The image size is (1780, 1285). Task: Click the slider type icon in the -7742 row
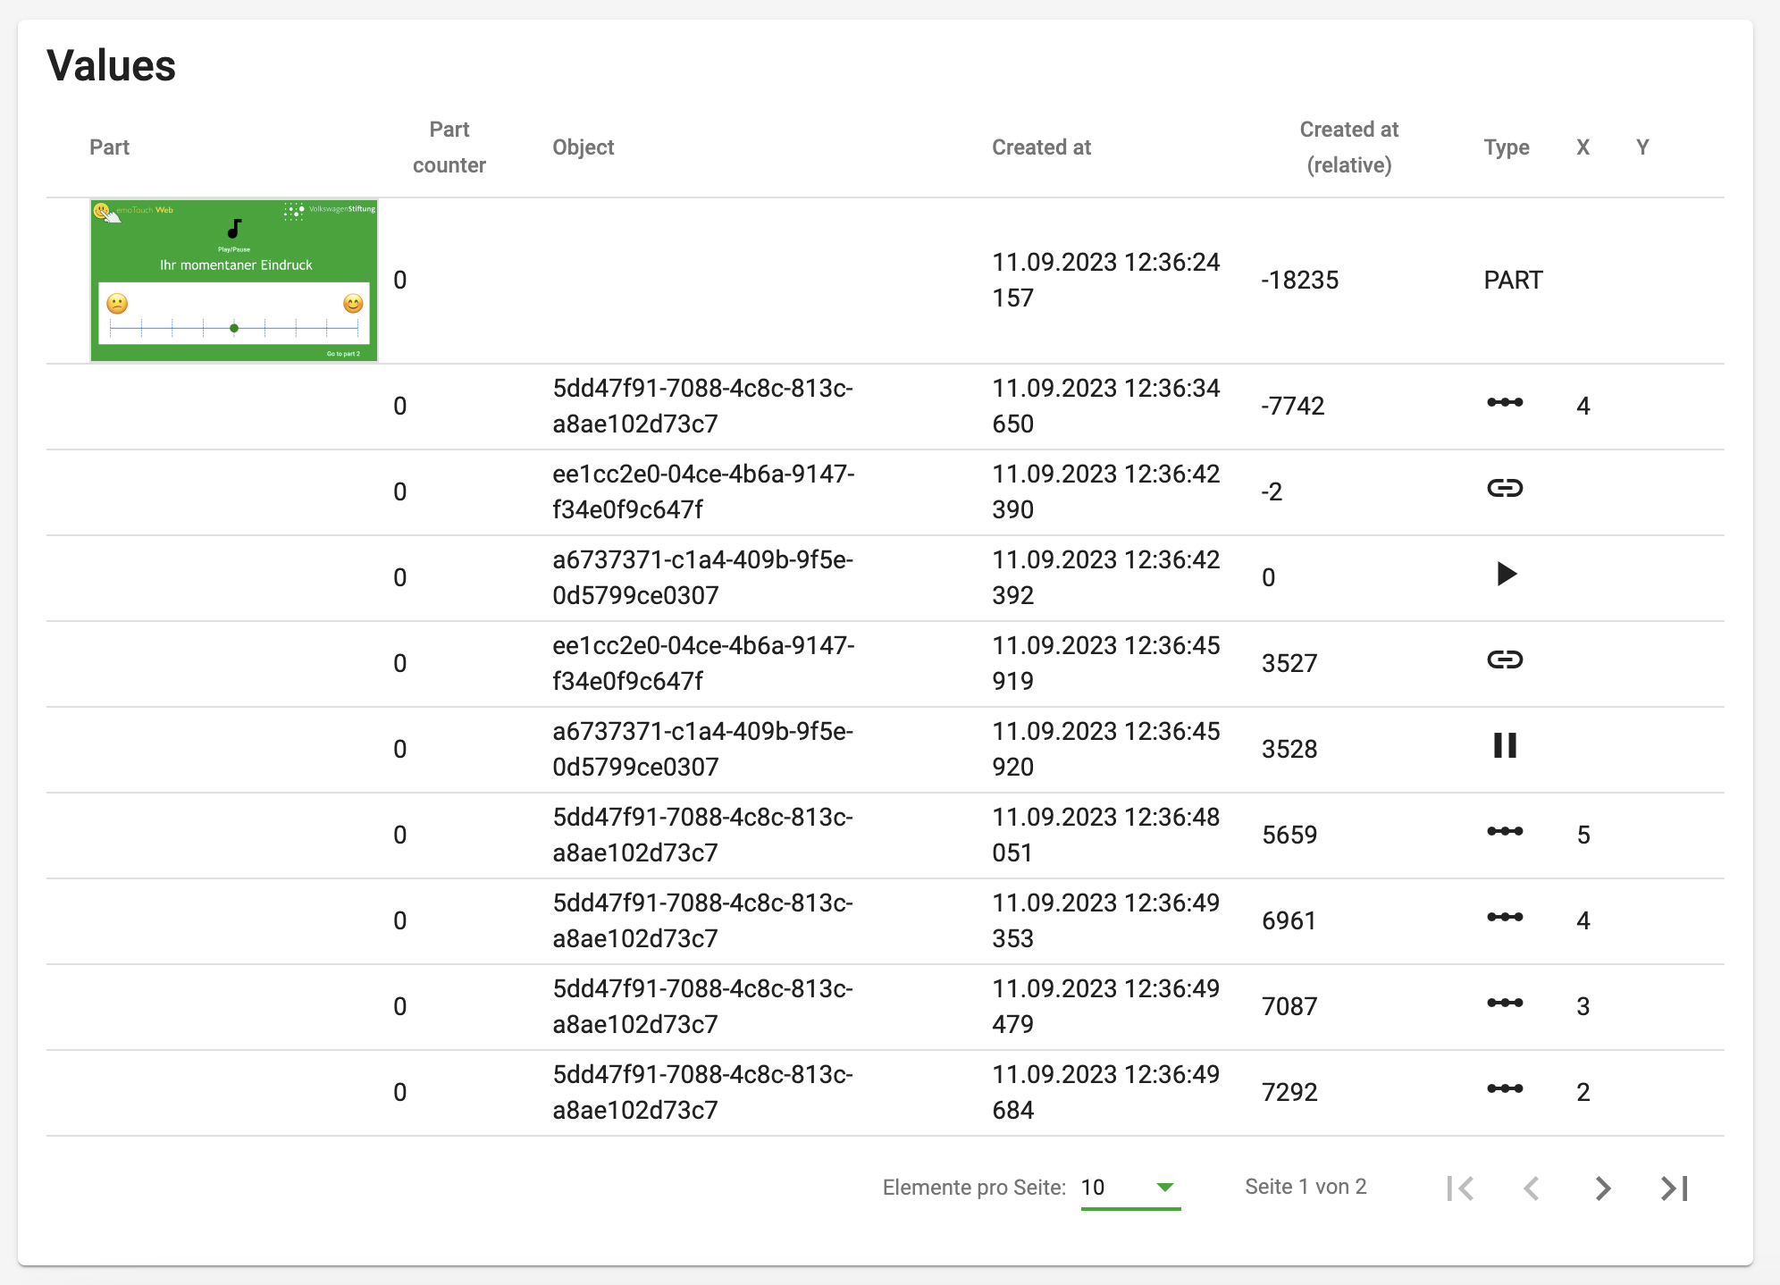[x=1505, y=402]
